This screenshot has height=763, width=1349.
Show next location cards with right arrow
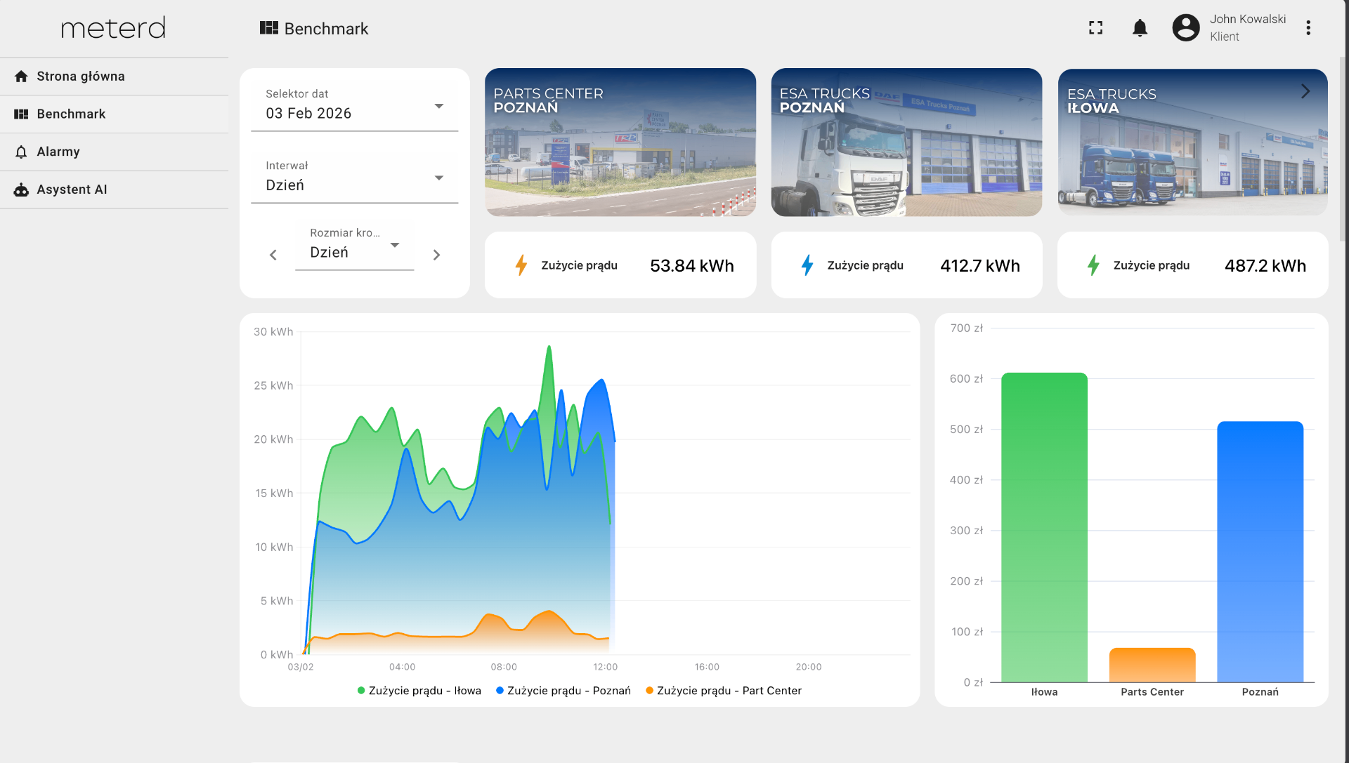click(x=1305, y=91)
